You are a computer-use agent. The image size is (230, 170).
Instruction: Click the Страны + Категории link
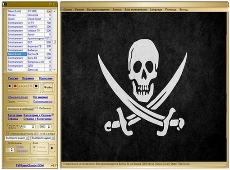[37, 119]
